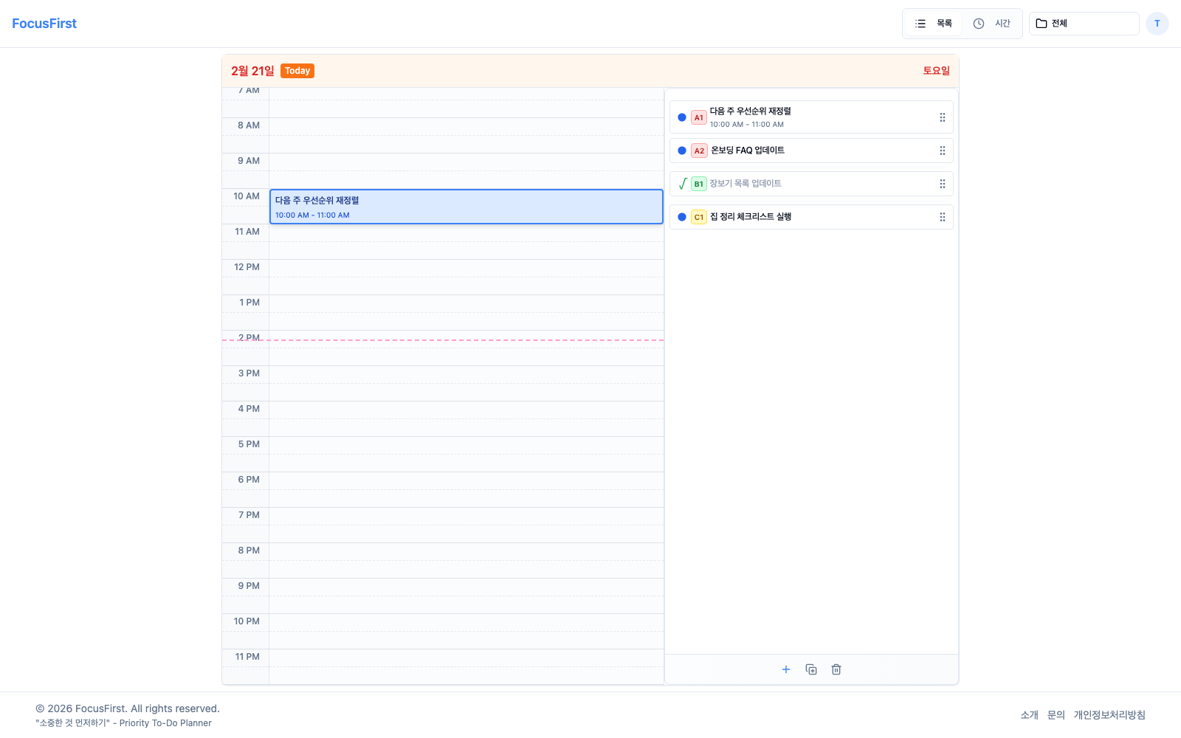Uncheck completed 장보기 목록 업데이트 task

[682, 184]
